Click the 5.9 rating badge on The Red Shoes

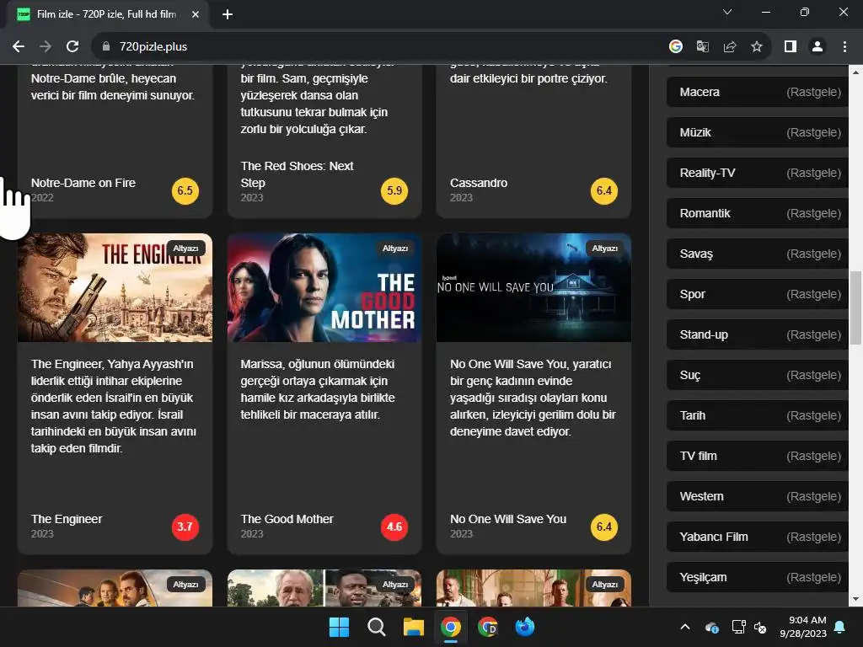(x=394, y=191)
